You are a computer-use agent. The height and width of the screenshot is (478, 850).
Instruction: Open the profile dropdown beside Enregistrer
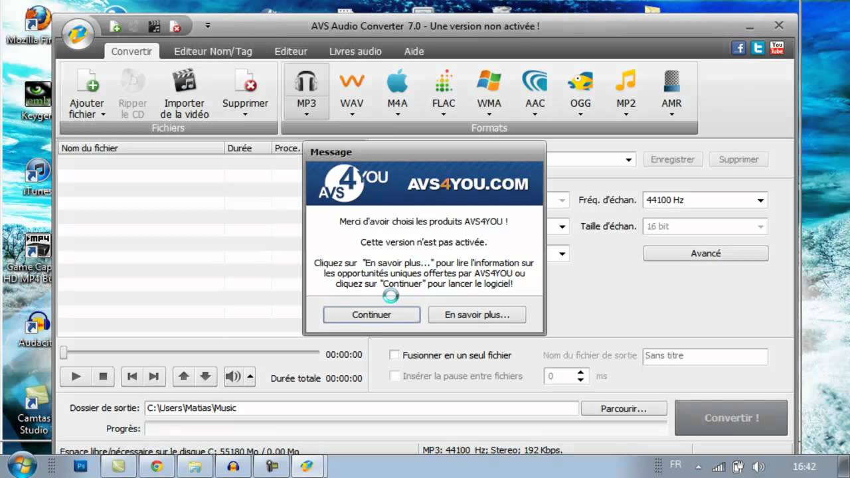(x=628, y=160)
